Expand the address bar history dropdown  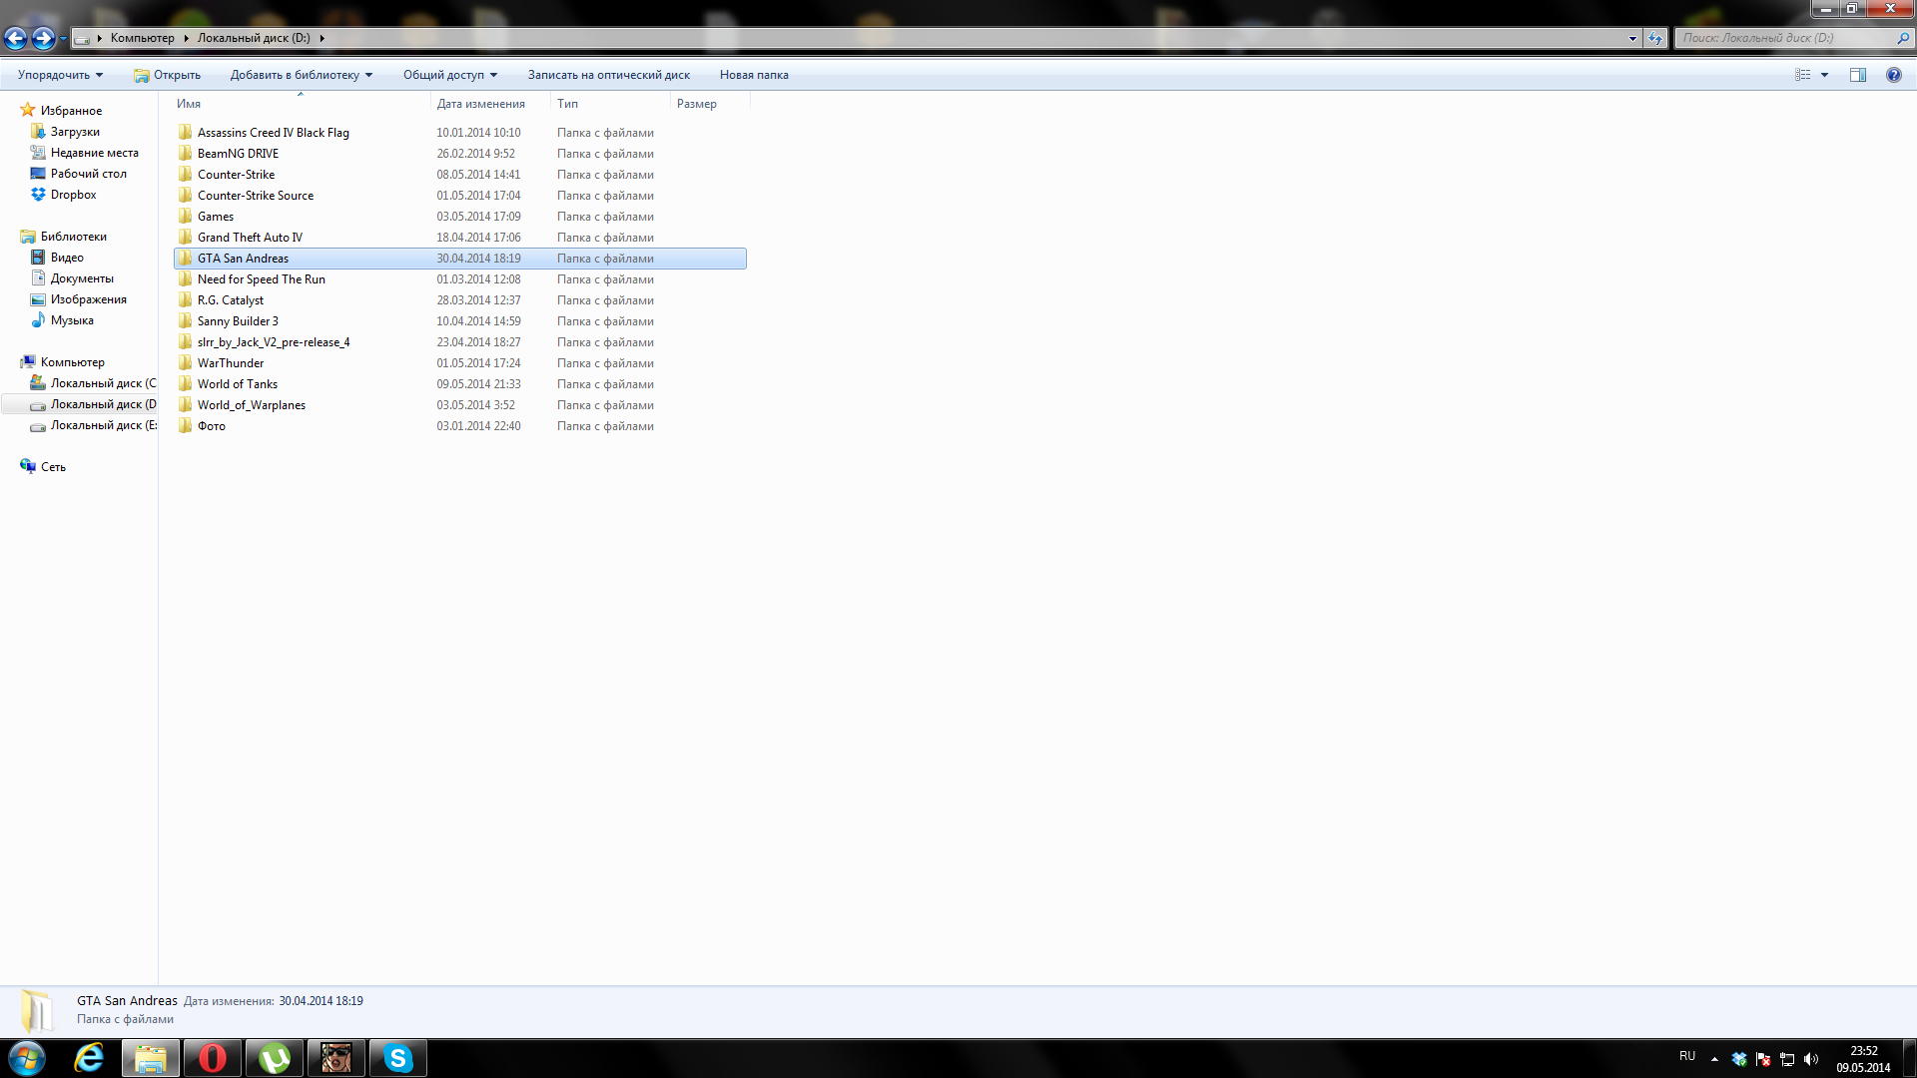1632,38
